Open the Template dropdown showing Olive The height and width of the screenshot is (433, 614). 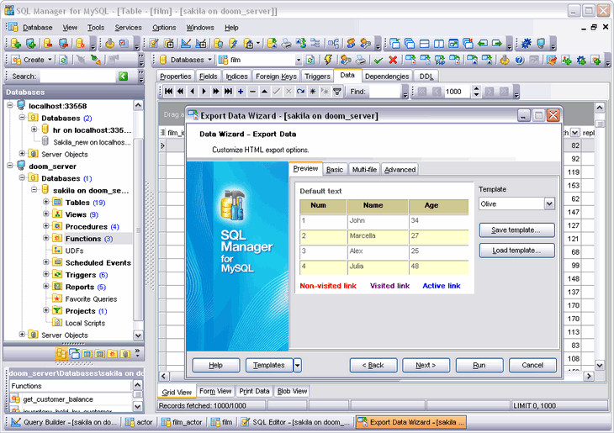coord(548,203)
